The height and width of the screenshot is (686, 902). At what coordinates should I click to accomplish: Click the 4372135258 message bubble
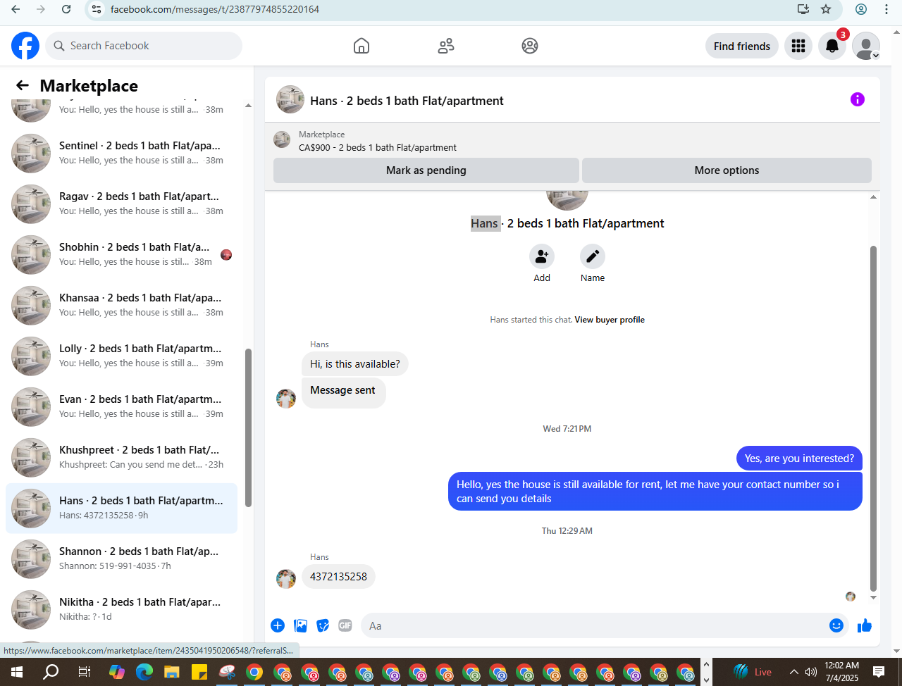(x=338, y=577)
